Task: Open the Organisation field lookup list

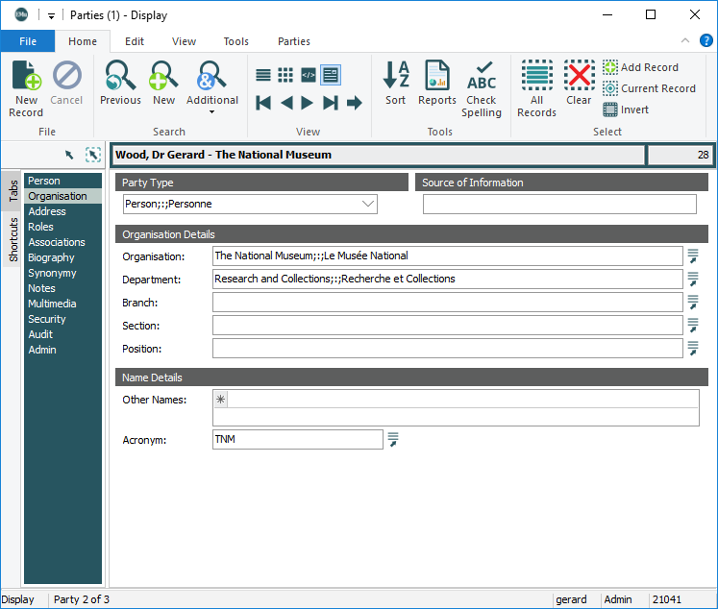Action: point(692,256)
